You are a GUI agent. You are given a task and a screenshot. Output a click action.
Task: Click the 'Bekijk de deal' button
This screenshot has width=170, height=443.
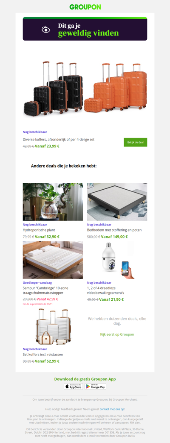coord(135,142)
